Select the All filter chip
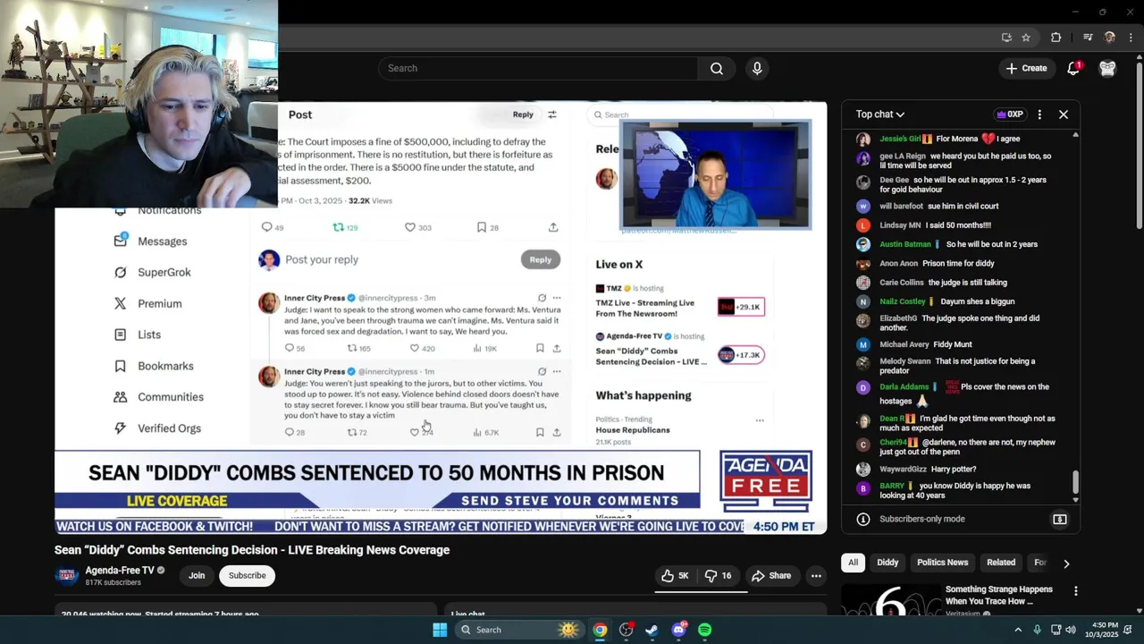The height and width of the screenshot is (644, 1144). 853,563
